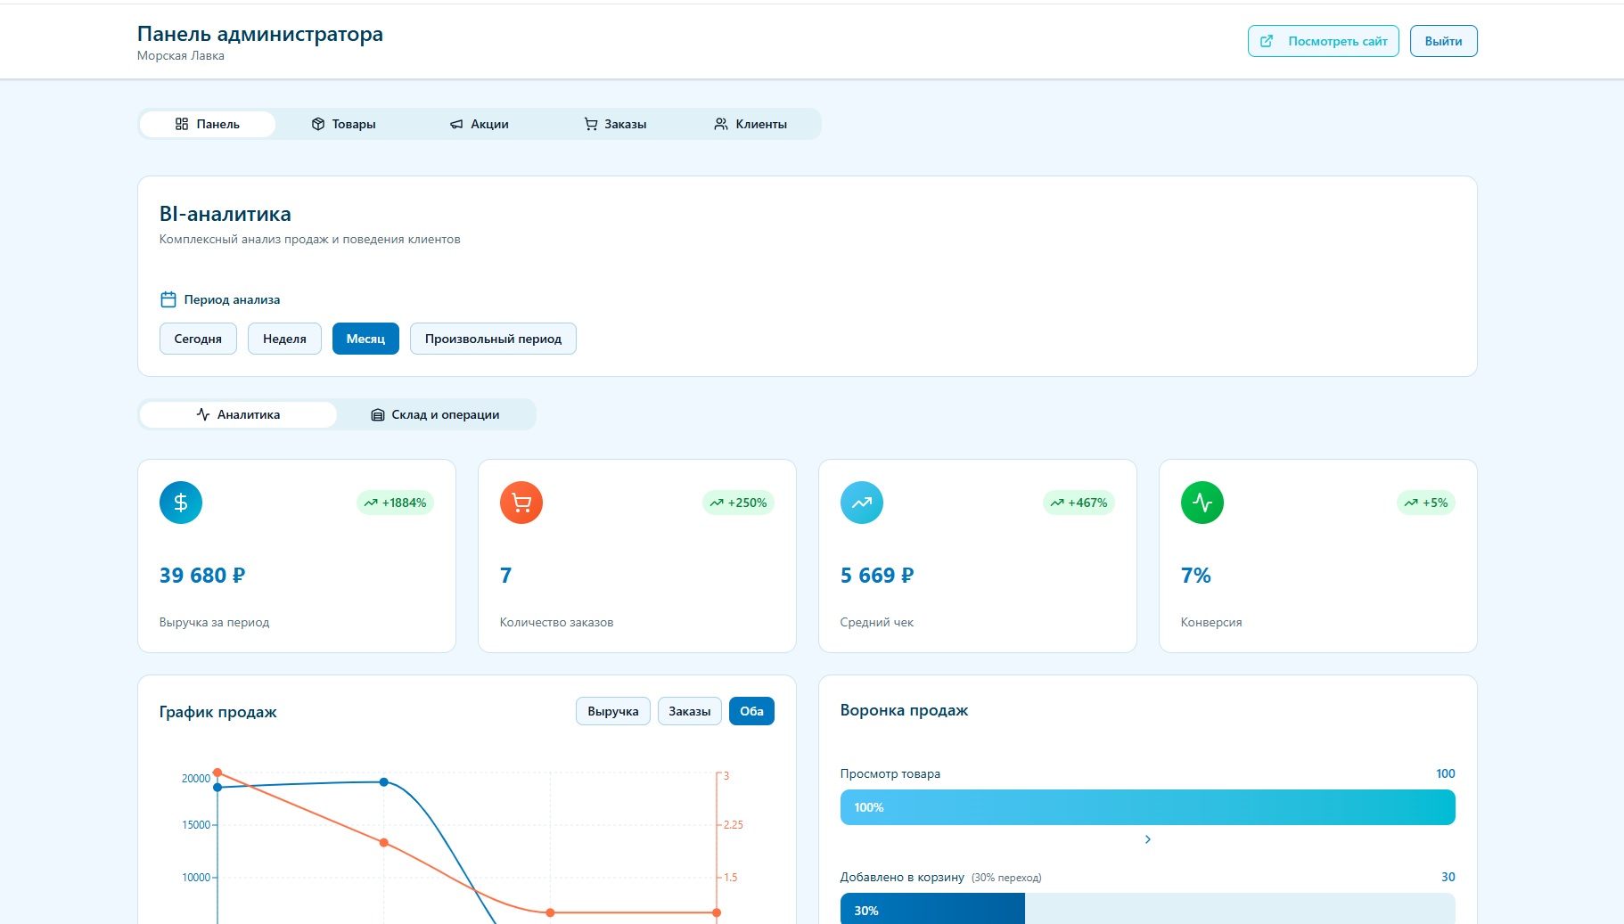Show only Заказы on the chart
This screenshot has height=924, width=1624.
coord(690,711)
